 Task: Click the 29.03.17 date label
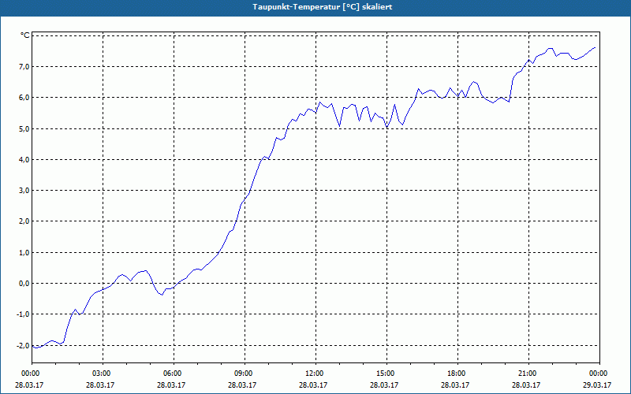tap(597, 385)
